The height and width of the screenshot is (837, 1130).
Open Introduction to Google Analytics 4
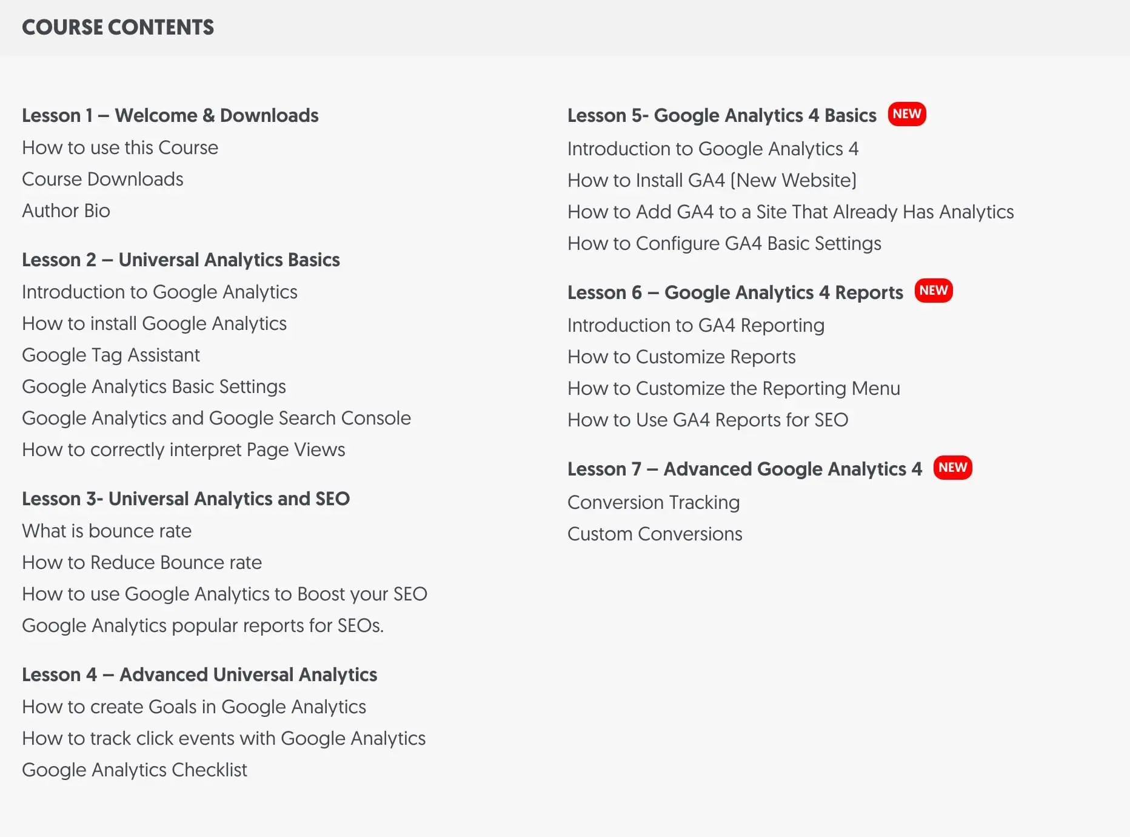click(x=713, y=149)
